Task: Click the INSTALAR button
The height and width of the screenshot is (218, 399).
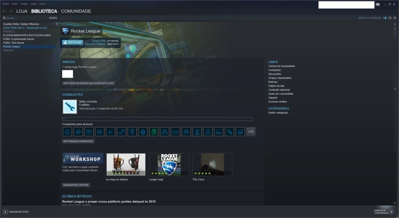Action: click(72, 42)
